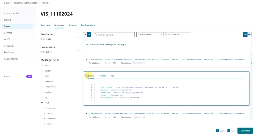Switch to the Schema tab
The height and width of the screenshot is (134, 275).
(73, 25)
